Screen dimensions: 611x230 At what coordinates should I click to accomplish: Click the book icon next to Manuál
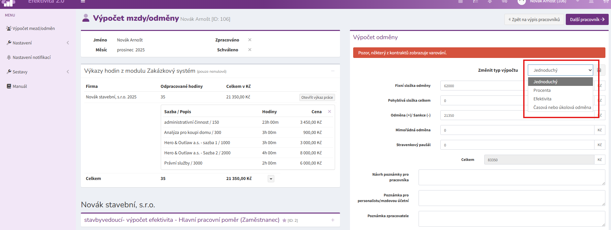point(9,86)
